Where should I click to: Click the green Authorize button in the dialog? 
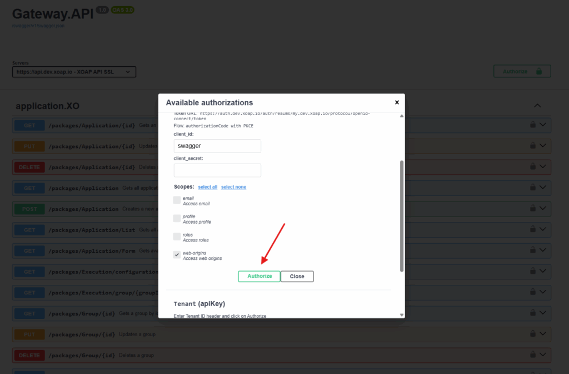259,276
